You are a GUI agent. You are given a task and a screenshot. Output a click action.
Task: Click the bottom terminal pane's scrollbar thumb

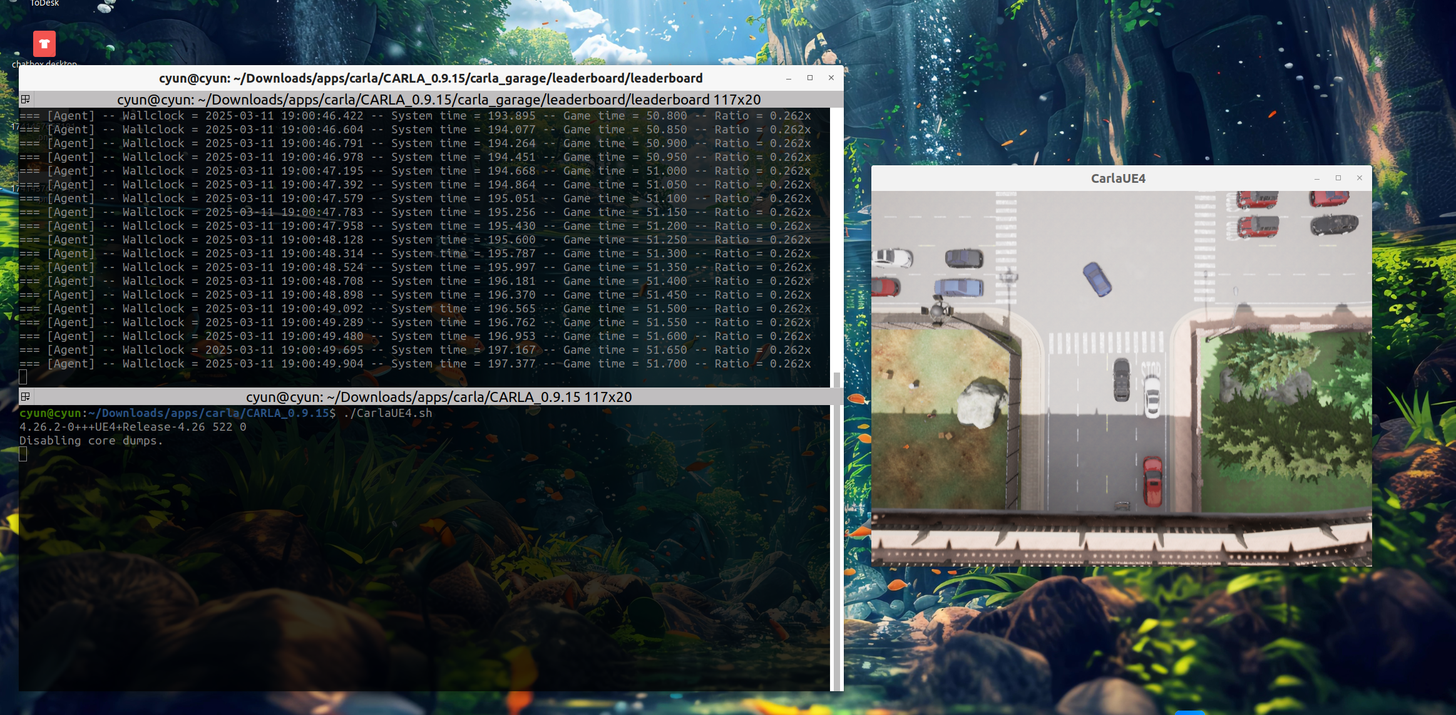[836, 548]
